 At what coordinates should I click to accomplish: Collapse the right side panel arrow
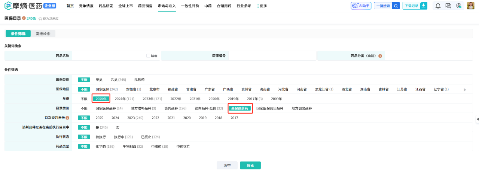(x=477, y=119)
